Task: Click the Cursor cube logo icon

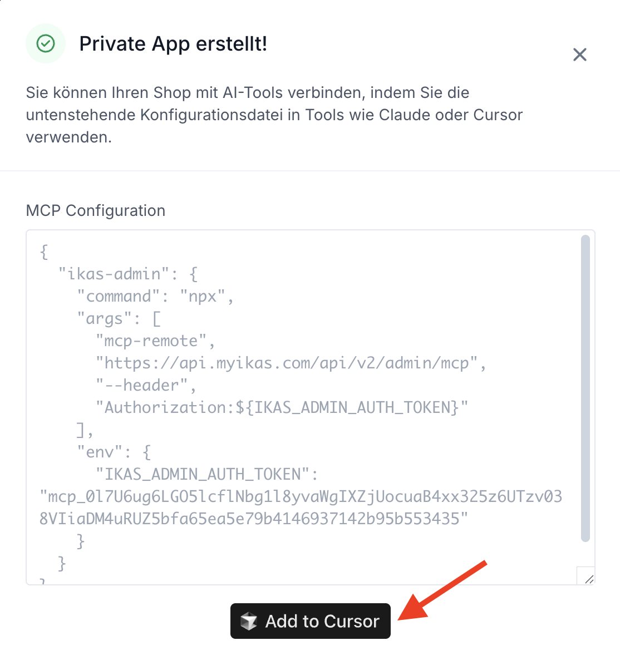Action: click(x=249, y=621)
